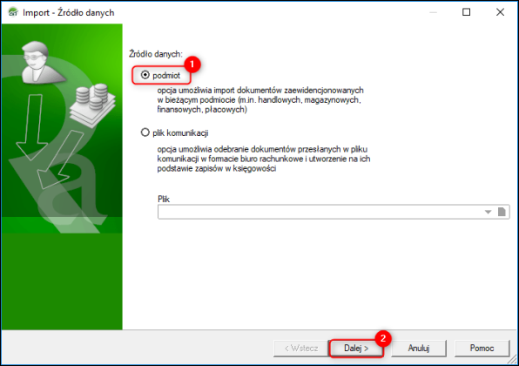519x366 pixels.
Task: Click the 'Źródło danych:' label
Action: click(156, 54)
